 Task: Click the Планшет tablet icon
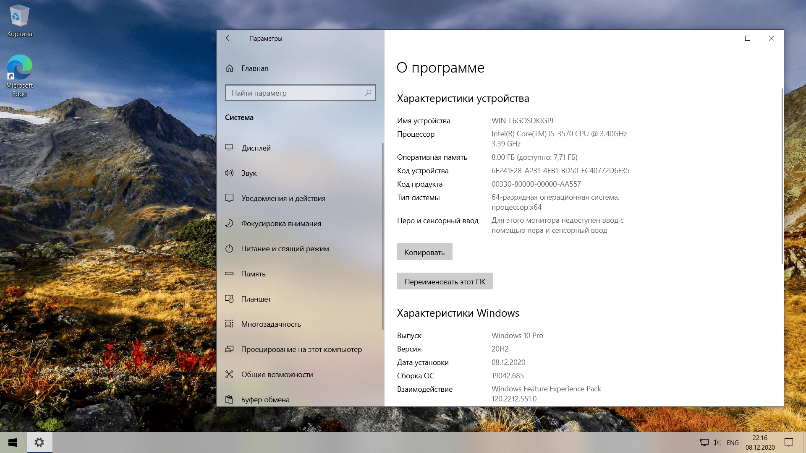[229, 299]
